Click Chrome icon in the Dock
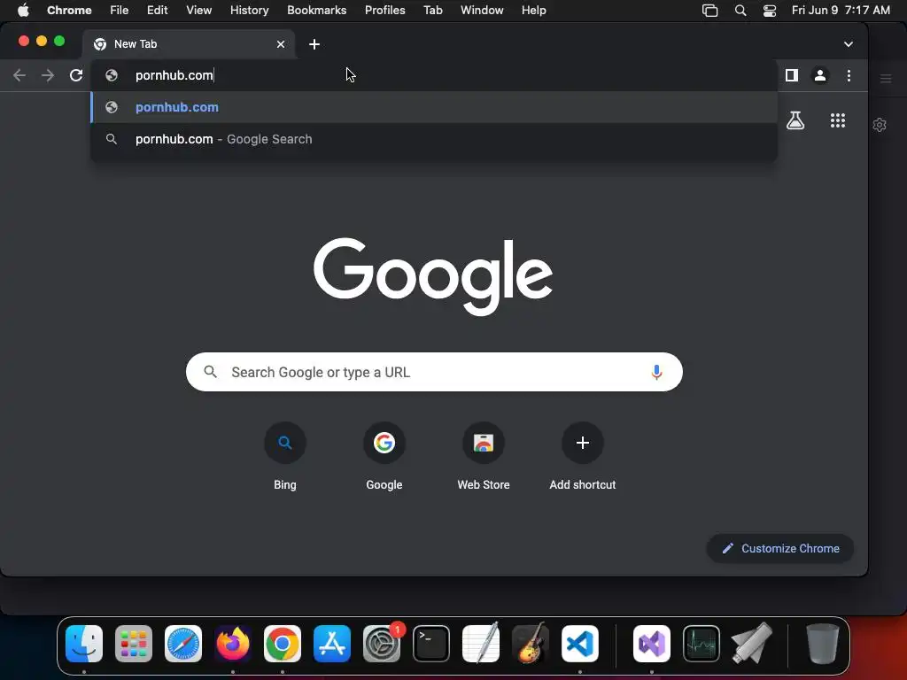The height and width of the screenshot is (680, 907). [283, 644]
